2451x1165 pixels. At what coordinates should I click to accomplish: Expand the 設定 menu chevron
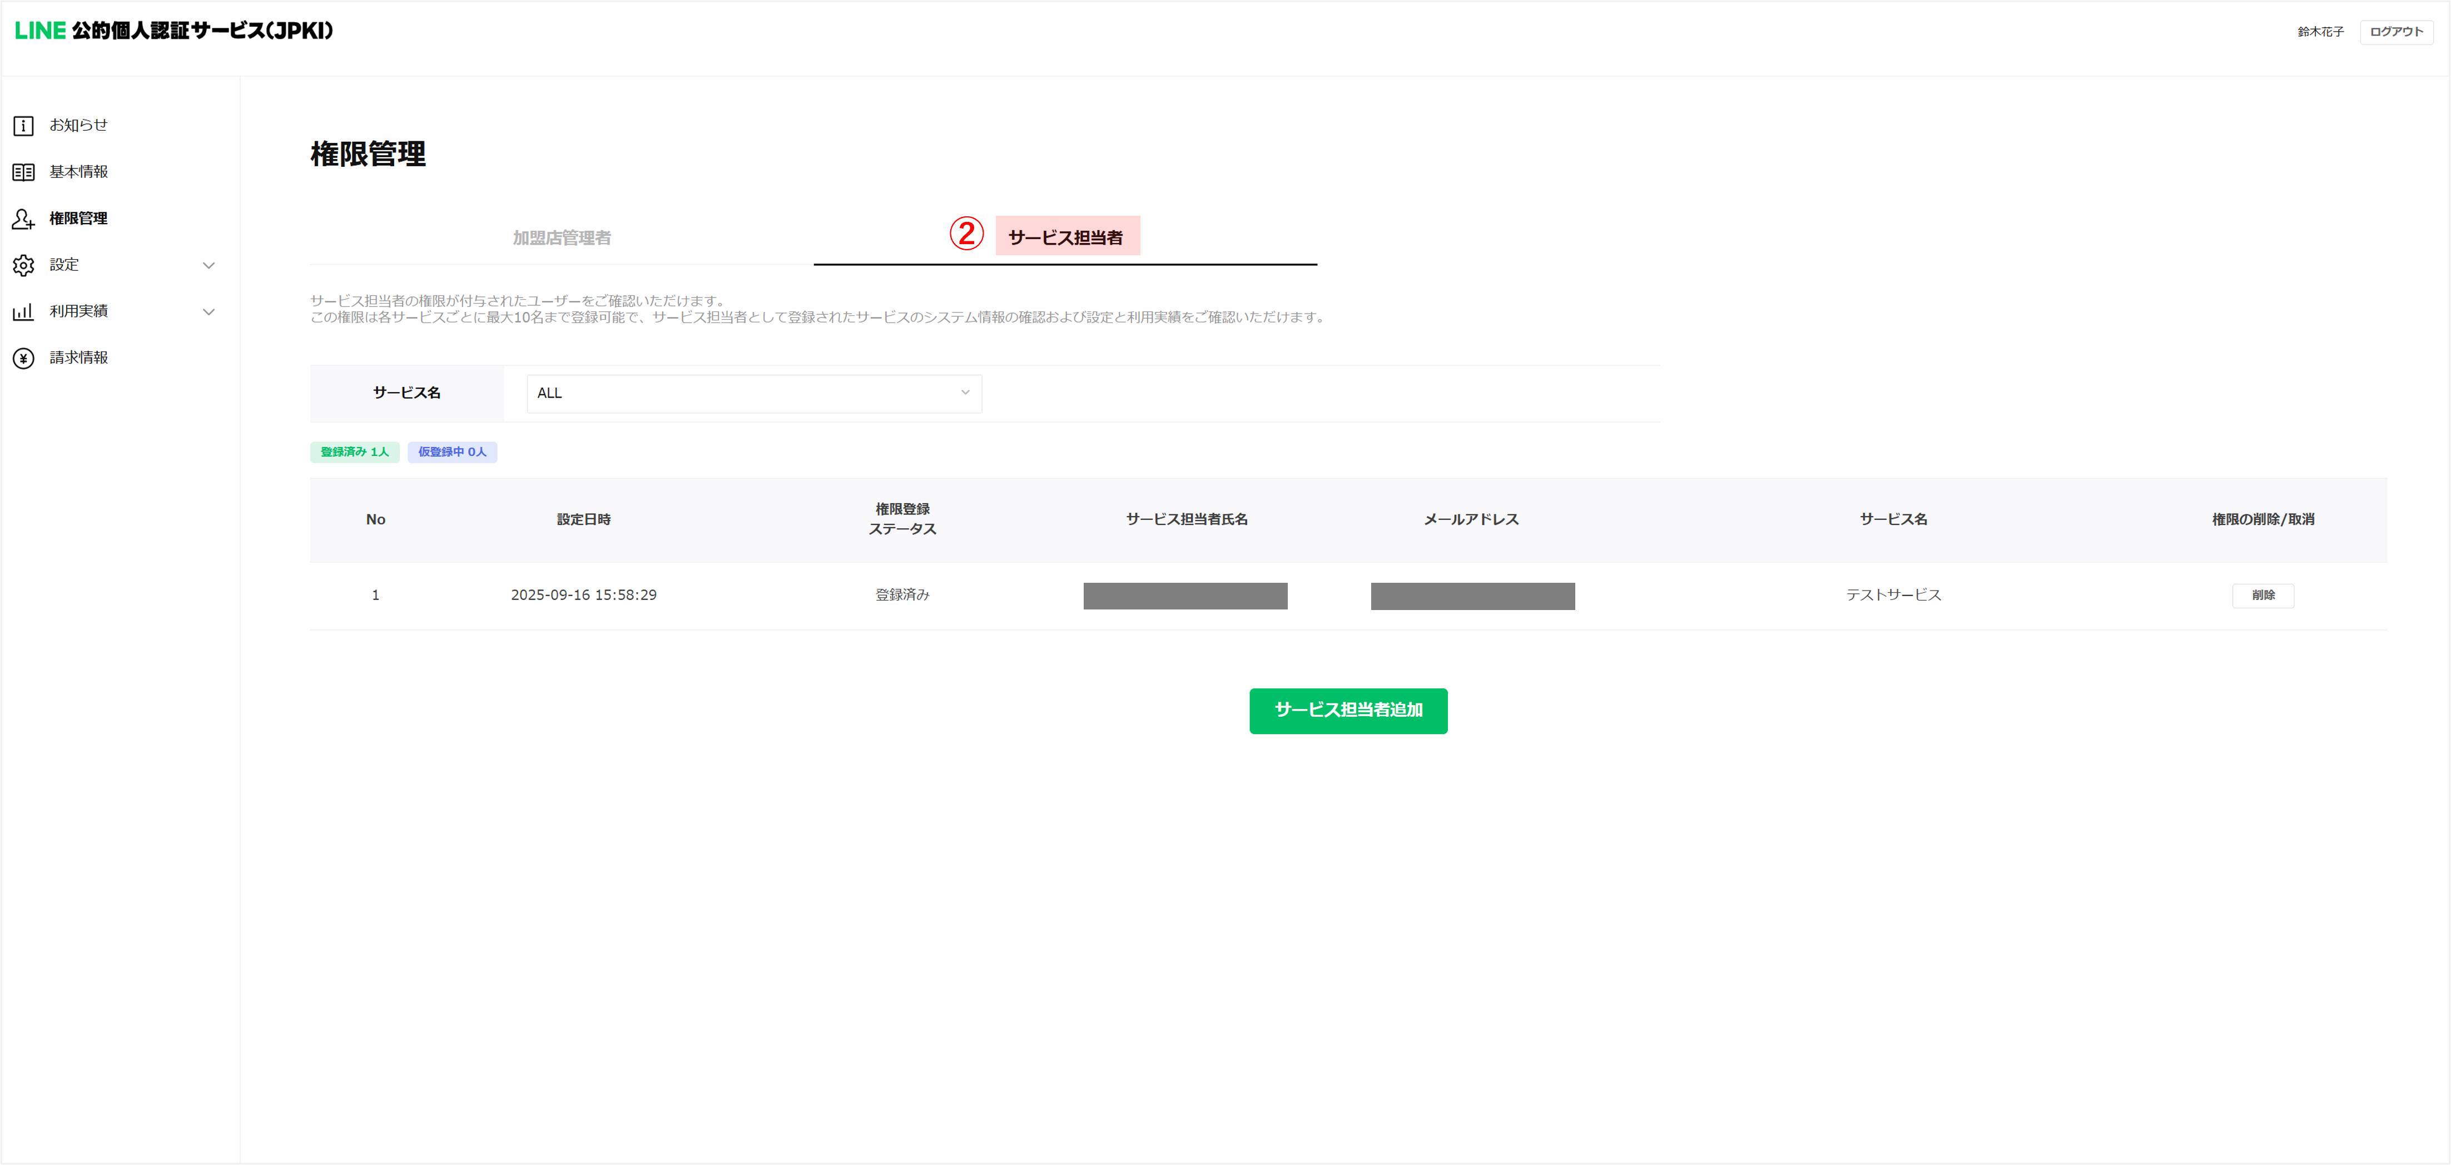209,266
